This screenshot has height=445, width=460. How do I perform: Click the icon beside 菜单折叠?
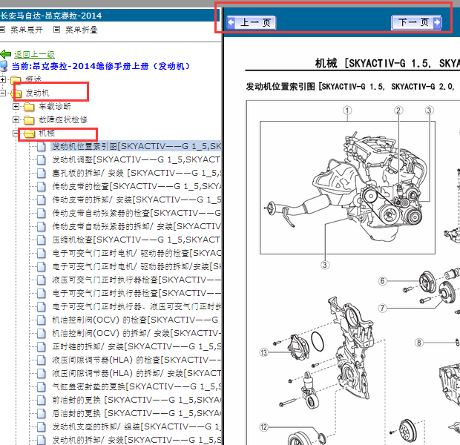click(x=57, y=30)
